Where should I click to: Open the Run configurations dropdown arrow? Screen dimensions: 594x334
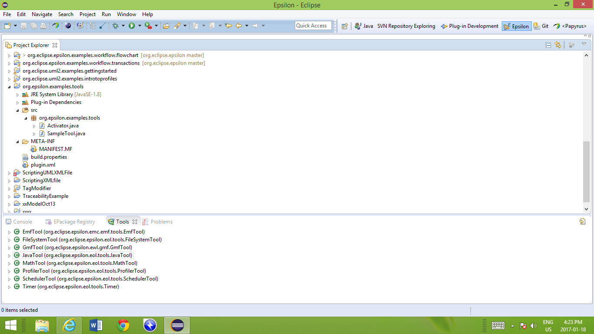(x=140, y=26)
